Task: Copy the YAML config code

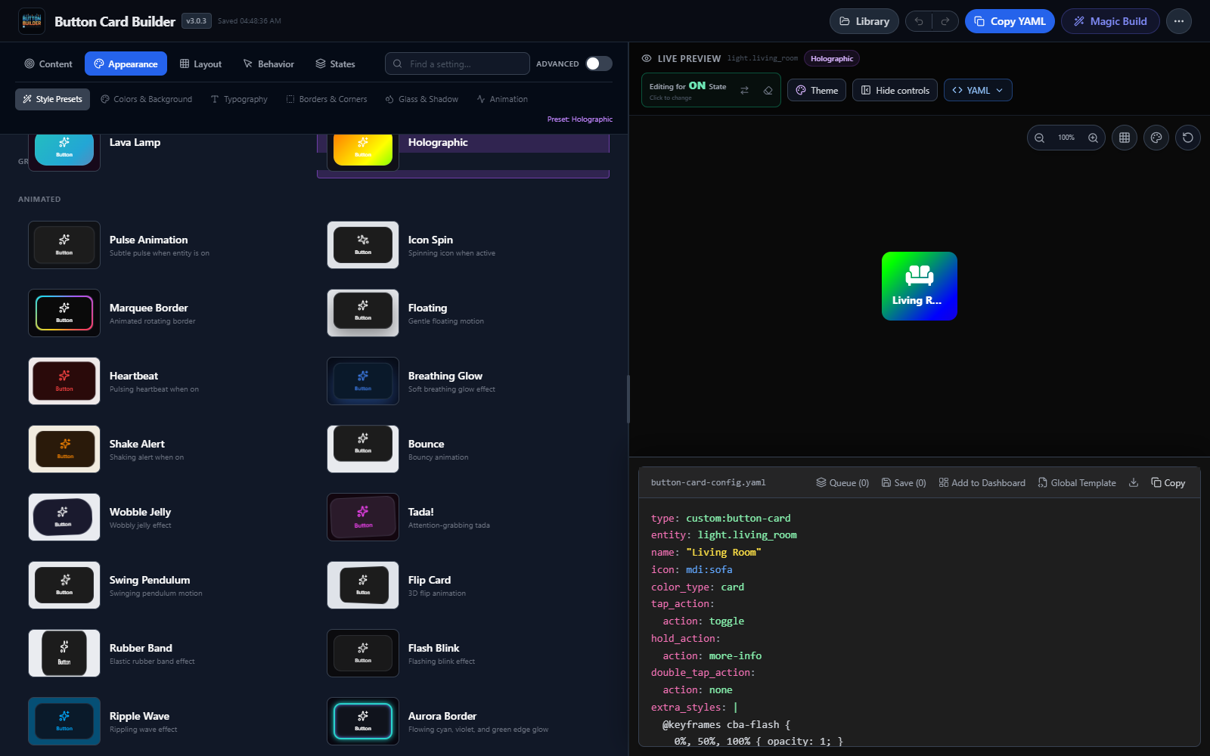Action: click(x=1168, y=482)
